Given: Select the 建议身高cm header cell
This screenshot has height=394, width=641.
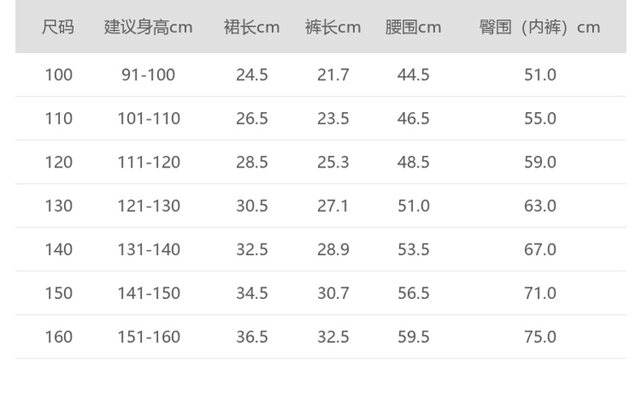Looking at the screenshot, I should [148, 27].
